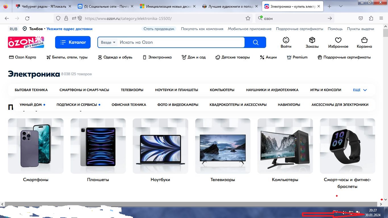Select ИГРЫ И КОНСОЛИ category
This screenshot has height=218, width=388.
click(326, 90)
